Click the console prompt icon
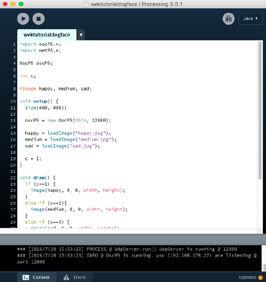The image size is (266, 282). 26,277
